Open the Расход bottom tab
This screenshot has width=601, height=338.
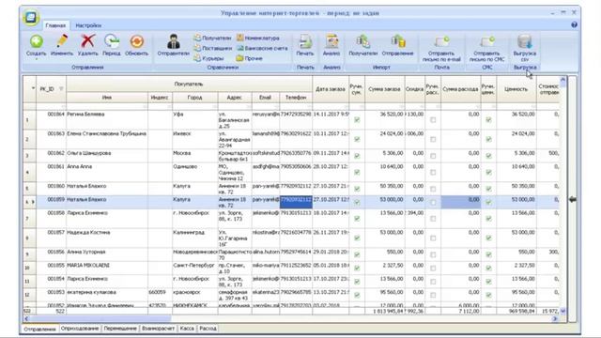[x=208, y=329]
